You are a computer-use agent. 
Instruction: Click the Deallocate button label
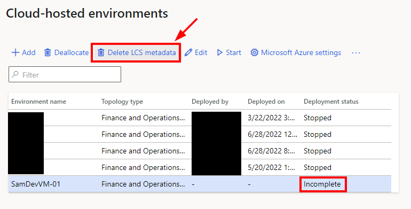click(x=72, y=52)
